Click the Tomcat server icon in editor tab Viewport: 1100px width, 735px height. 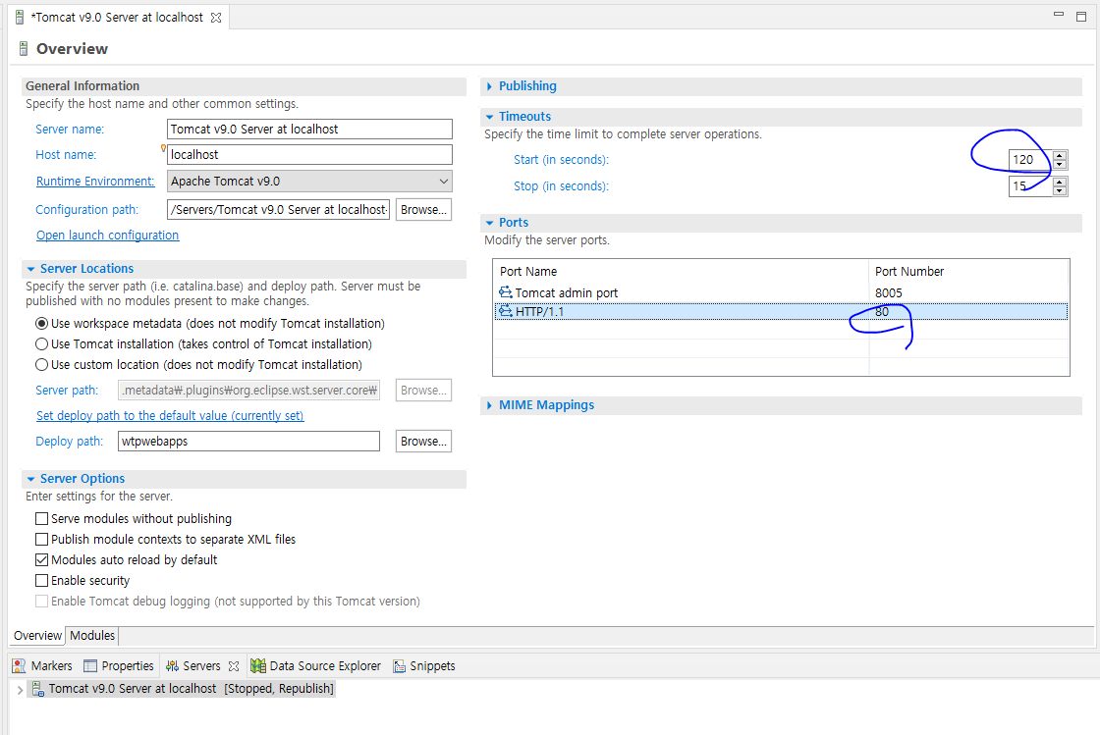pos(20,17)
